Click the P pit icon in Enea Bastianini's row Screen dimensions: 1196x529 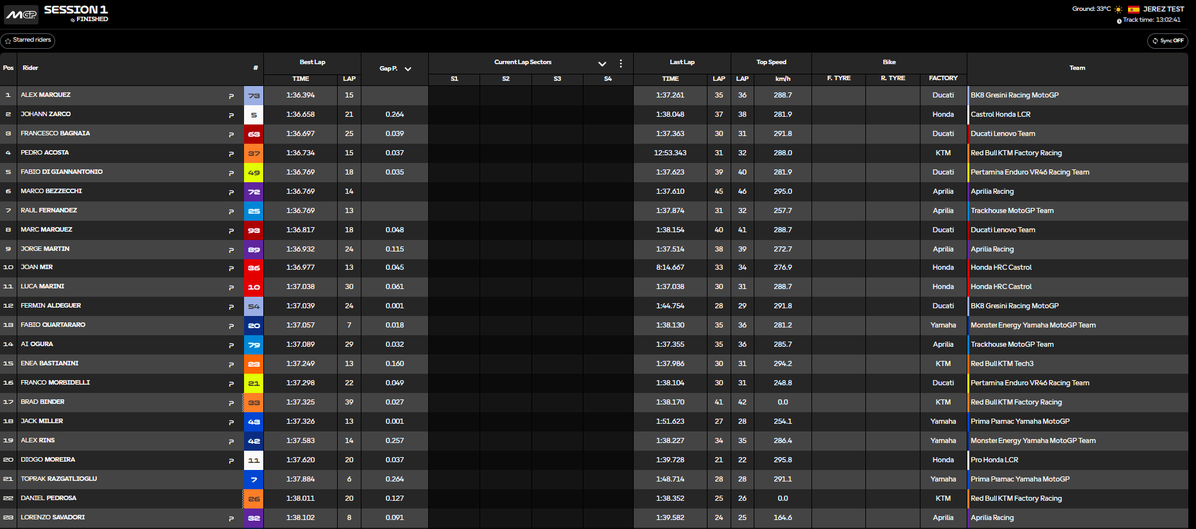(x=231, y=364)
